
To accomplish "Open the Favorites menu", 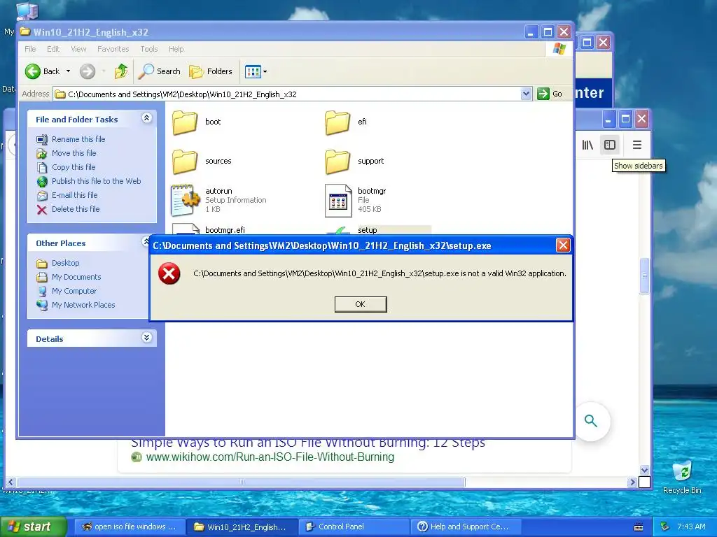I will click(x=113, y=49).
